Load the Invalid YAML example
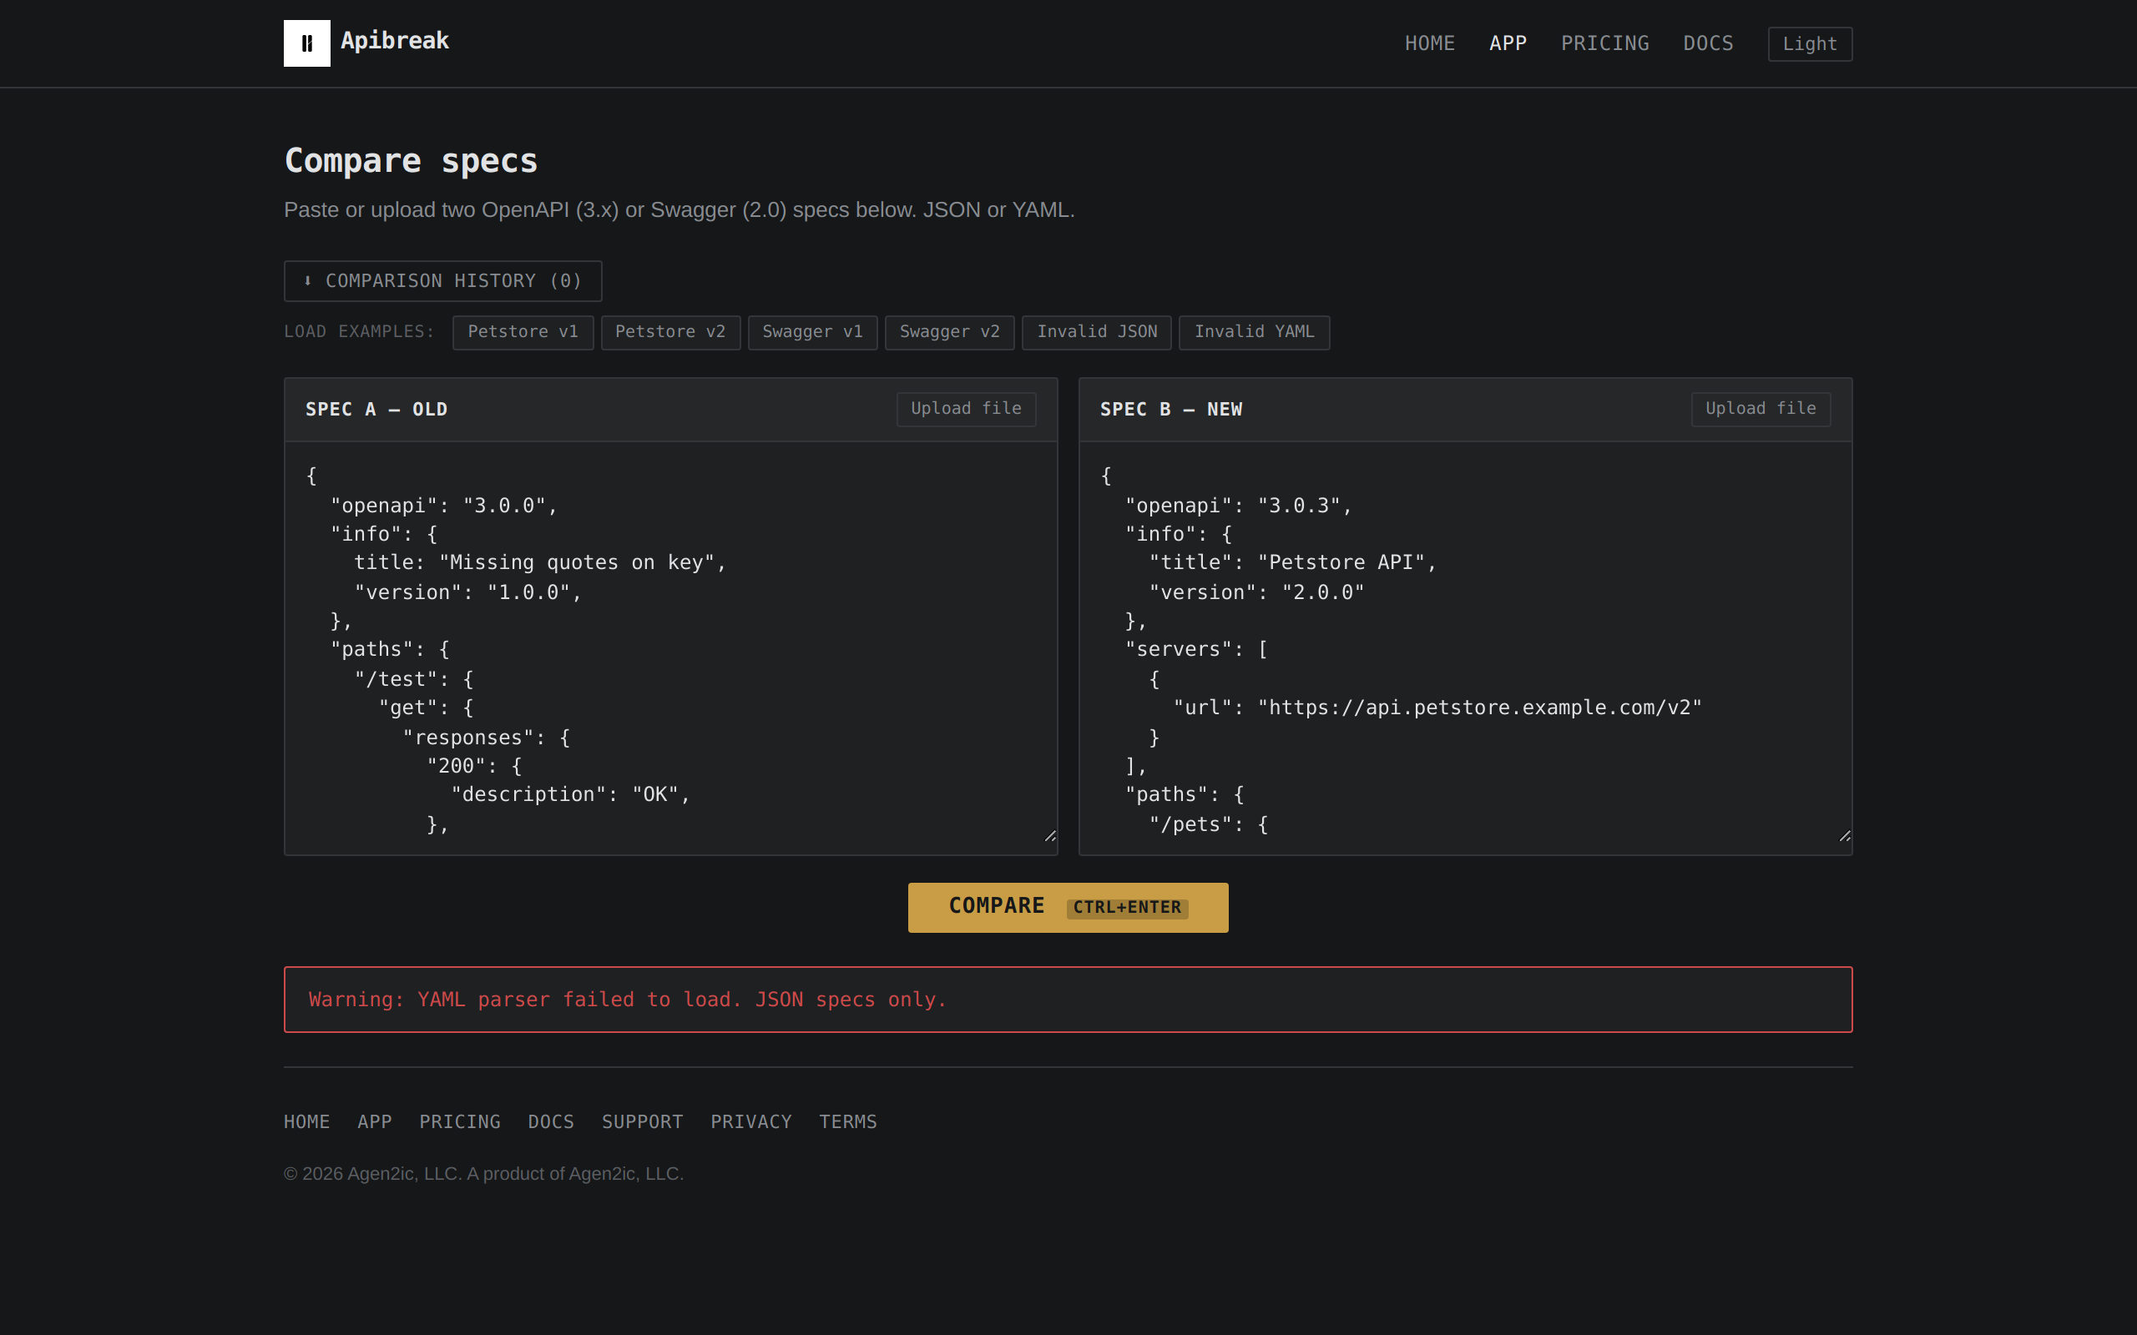Image resolution: width=2137 pixels, height=1335 pixels. (x=1254, y=332)
